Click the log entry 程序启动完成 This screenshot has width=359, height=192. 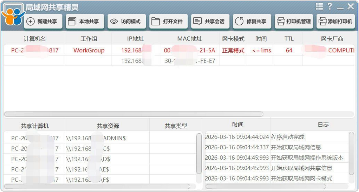click(288, 137)
